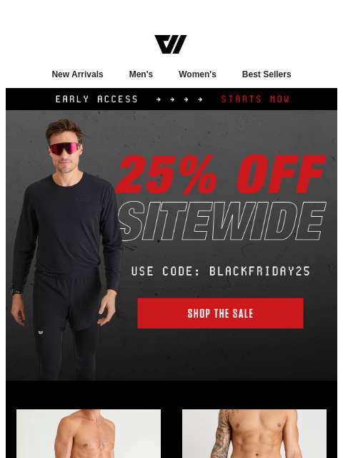The width and height of the screenshot is (343, 458).
Task: Click the BLACKFRIDAY25 promo code text
Action: (260, 271)
